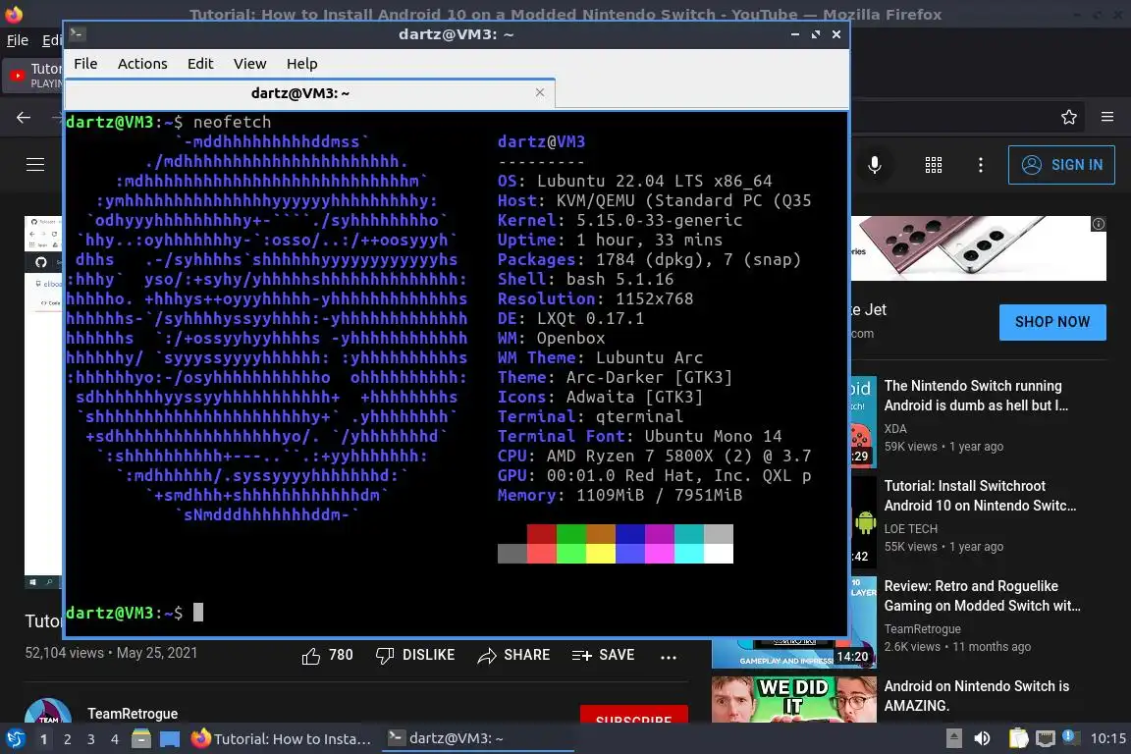Click the 'OS: Lubuntu 22.04 LTS x86_64' line

tap(635, 181)
